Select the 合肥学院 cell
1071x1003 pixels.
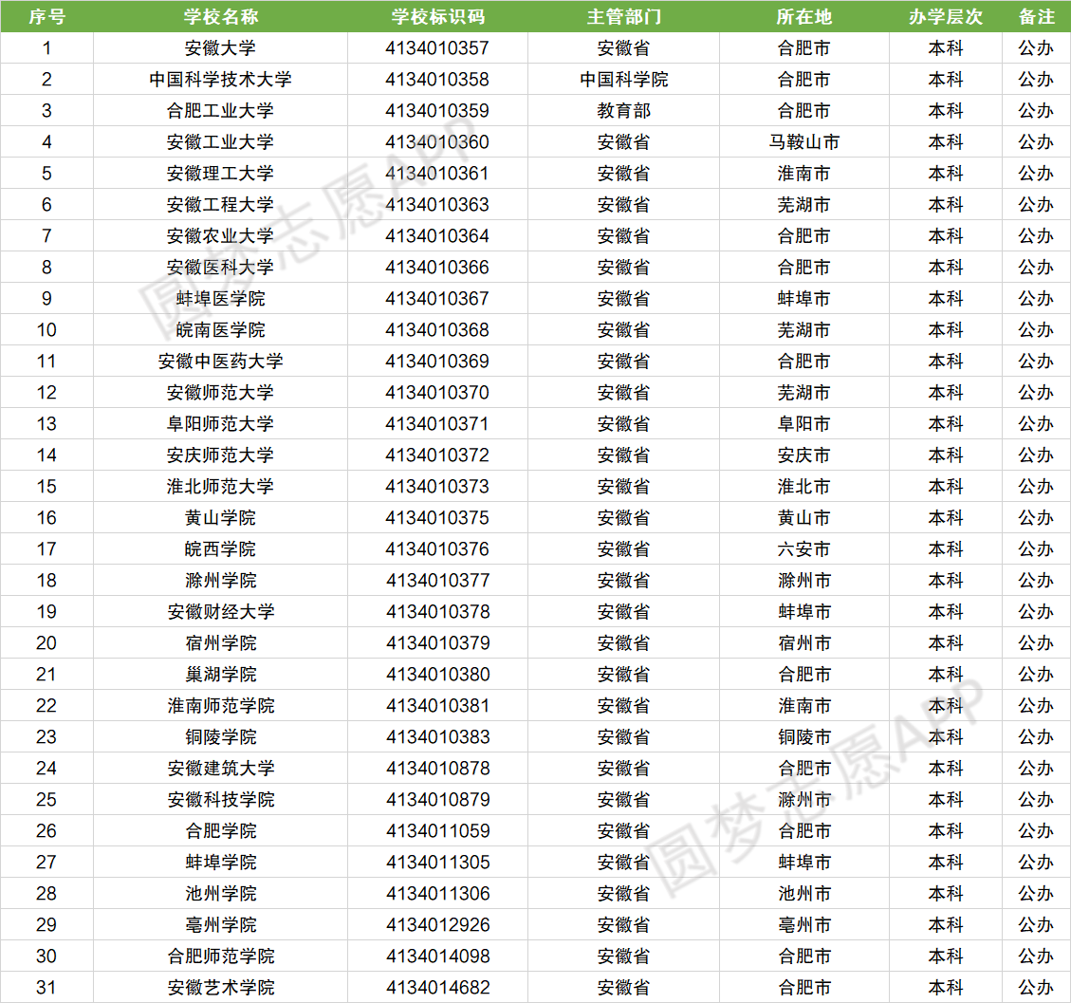[x=221, y=831]
